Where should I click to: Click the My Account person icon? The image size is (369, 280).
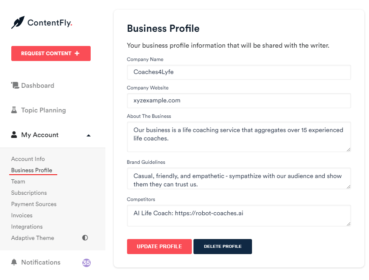click(14, 135)
